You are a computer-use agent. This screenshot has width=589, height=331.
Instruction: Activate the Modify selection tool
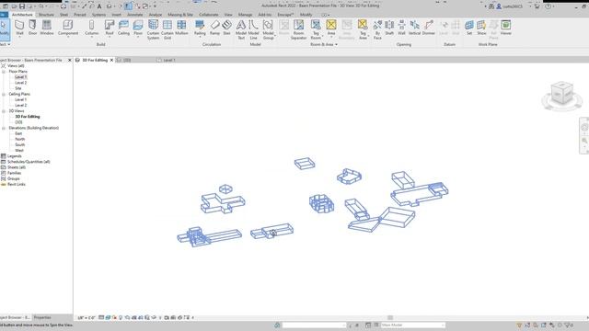click(4, 29)
